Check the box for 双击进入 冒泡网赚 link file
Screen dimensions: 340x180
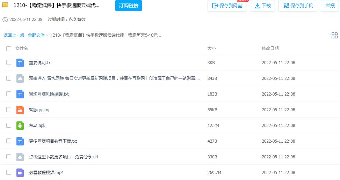click(9, 78)
